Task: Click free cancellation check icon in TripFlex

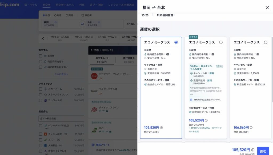Action: tap(191, 73)
